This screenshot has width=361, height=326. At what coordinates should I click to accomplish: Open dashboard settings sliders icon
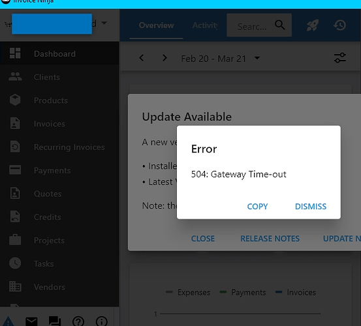[340, 58]
